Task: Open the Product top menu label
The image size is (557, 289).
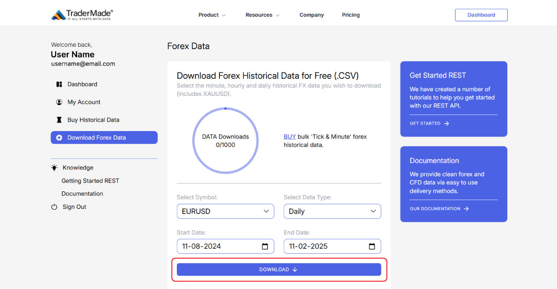Action: pos(208,15)
